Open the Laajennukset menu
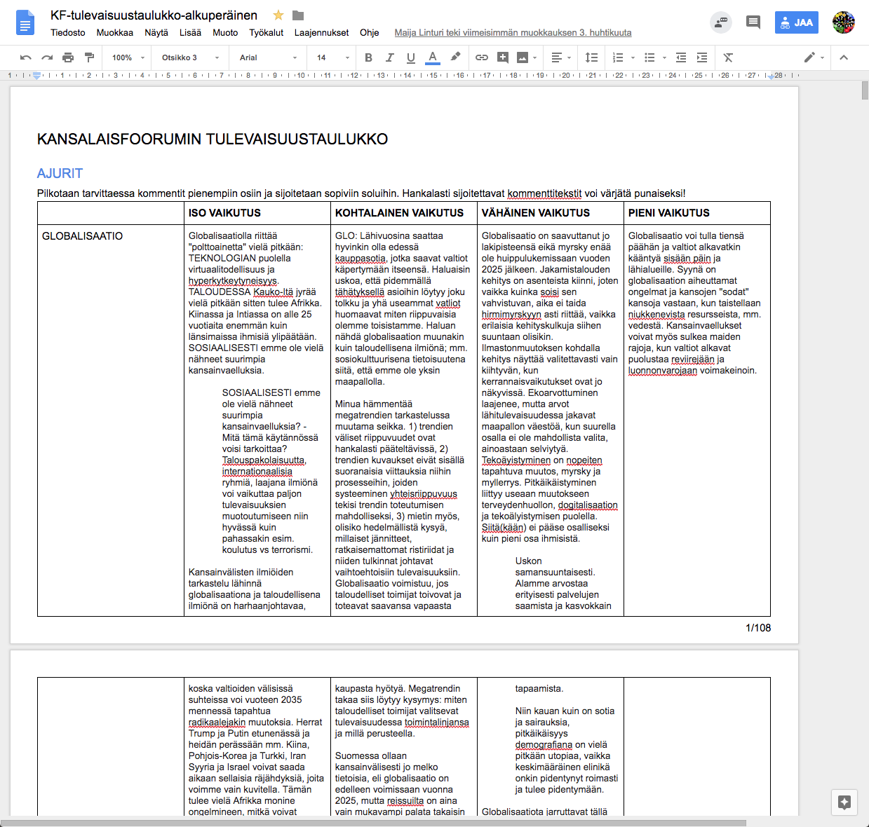The width and height of the screenshot is (869, 827). [321, 32]
